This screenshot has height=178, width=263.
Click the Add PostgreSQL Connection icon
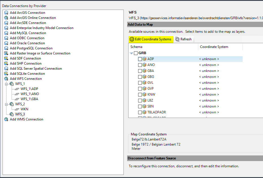6,48
